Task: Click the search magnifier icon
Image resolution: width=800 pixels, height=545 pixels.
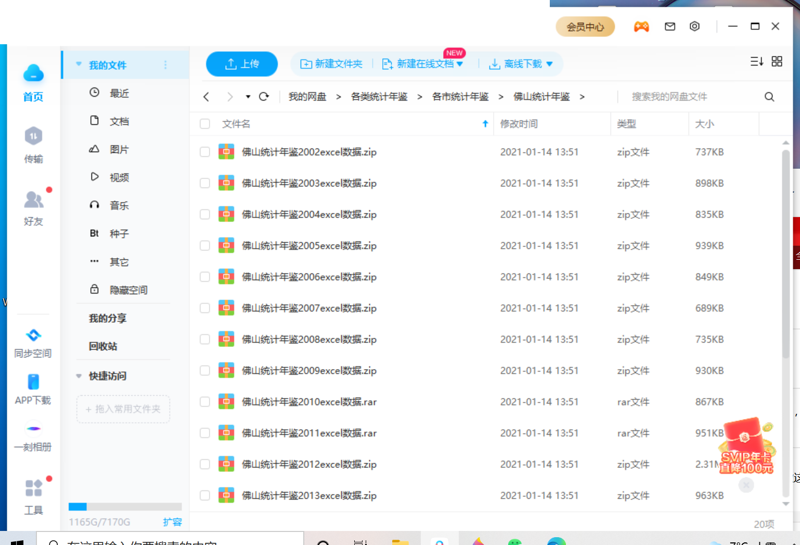Action: point(769,97)
